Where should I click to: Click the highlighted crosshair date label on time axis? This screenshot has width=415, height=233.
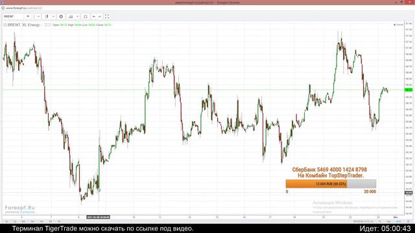click(98, 217)
